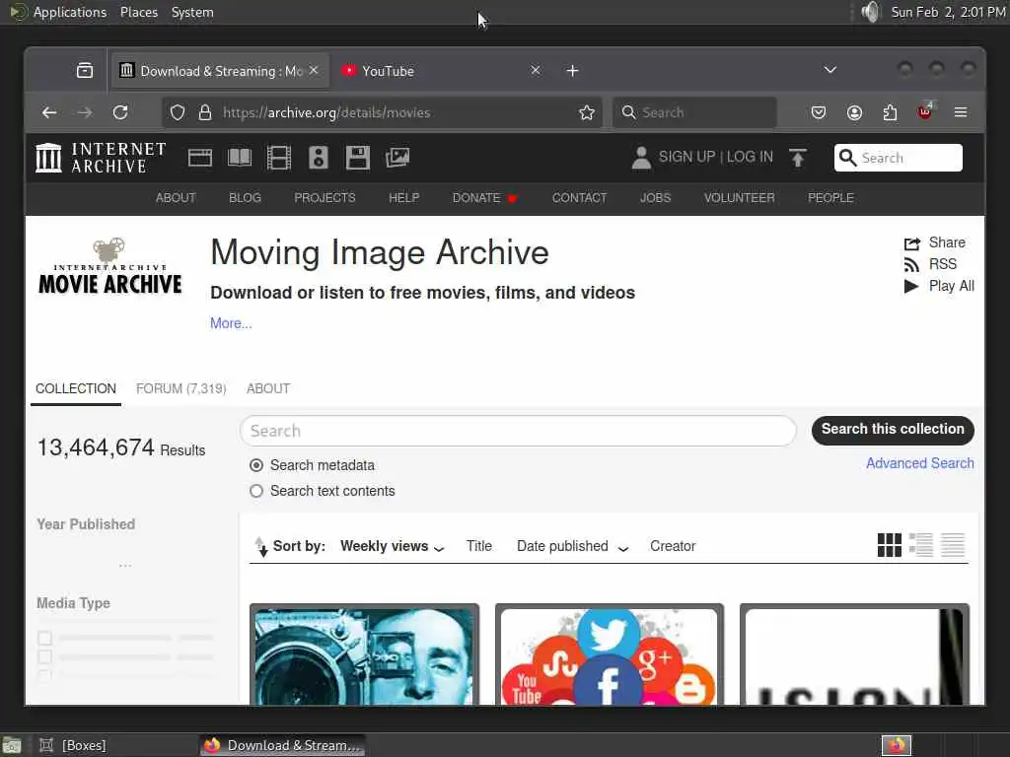
Task: Open the Web (Wayback) media icon
Action: pos(199,158)
